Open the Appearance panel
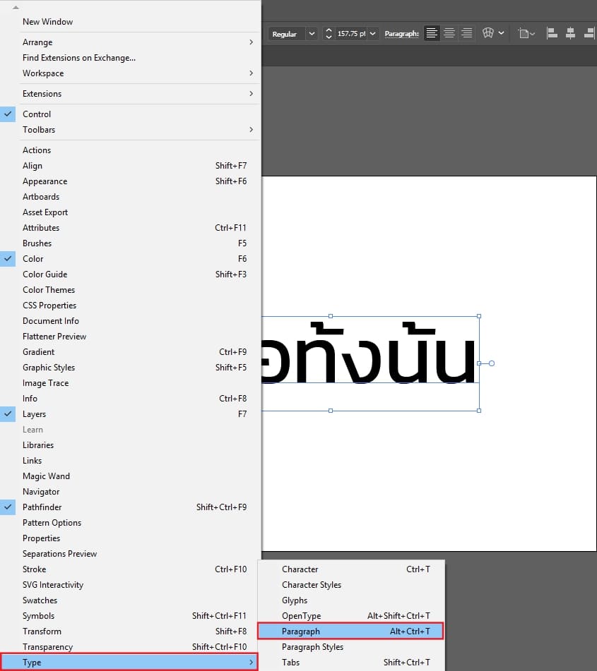597x671 pixels. pos(130,181)
